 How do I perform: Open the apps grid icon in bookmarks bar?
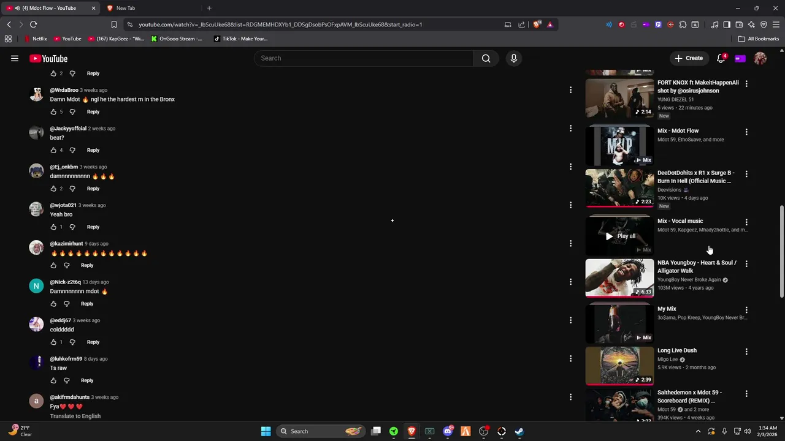coord(8,39)
